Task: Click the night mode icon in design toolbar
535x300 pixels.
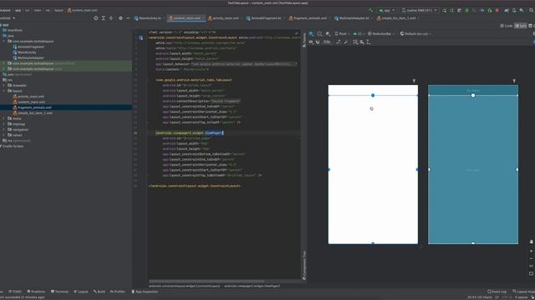Action: pyautogui.click(x=328, y=33)
